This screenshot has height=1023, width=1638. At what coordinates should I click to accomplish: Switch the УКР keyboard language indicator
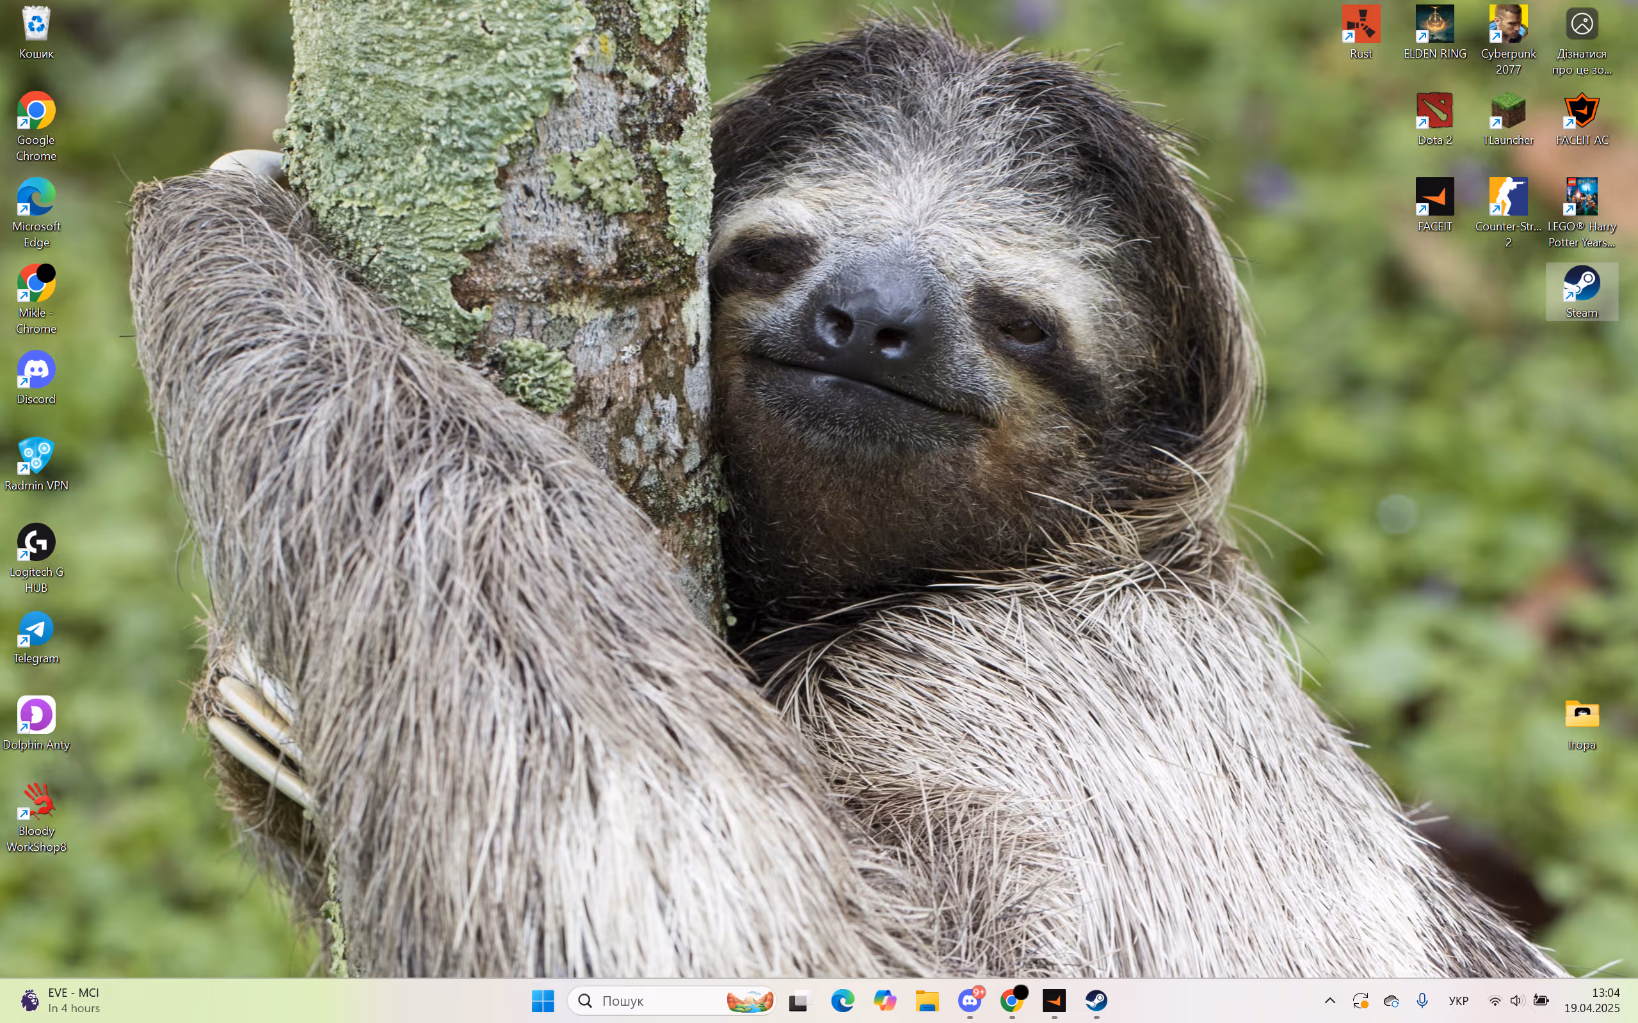(x=1458, y=1000)
